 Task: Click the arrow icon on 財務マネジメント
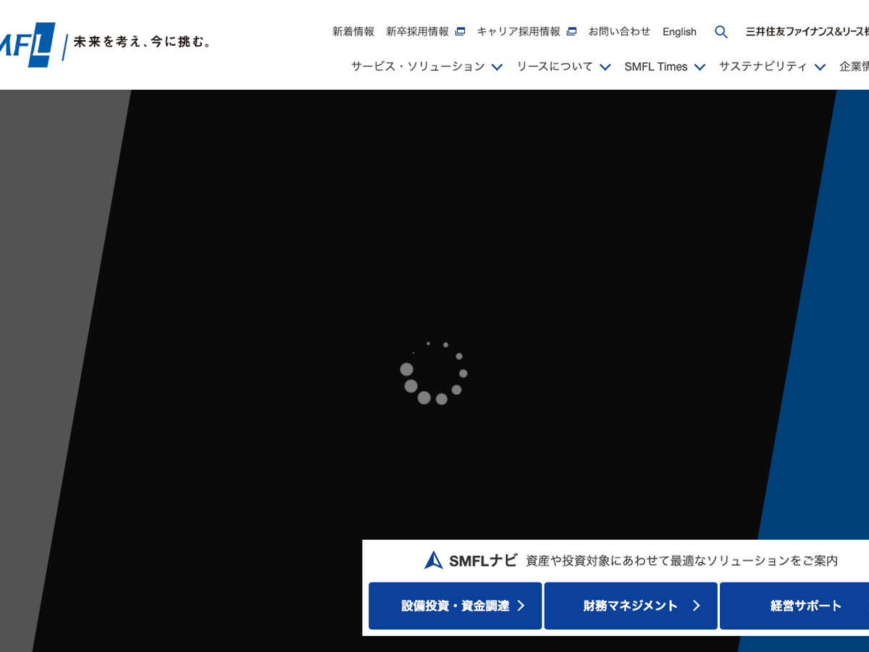696,606
